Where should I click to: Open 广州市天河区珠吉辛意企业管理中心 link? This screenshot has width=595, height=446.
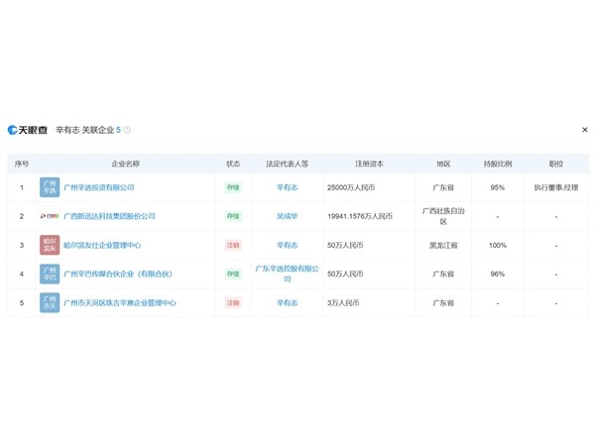pos(120,302)
